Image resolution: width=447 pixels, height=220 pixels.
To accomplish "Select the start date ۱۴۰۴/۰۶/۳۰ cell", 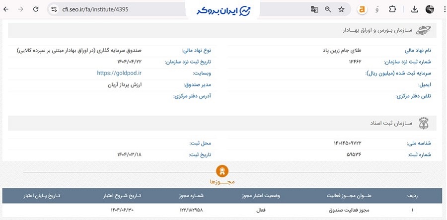I will pos(122,210).
